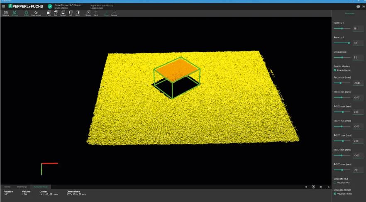Set the Left camera view
The height and width of the screenshot is (202, 366).
[x=71, y=13]
